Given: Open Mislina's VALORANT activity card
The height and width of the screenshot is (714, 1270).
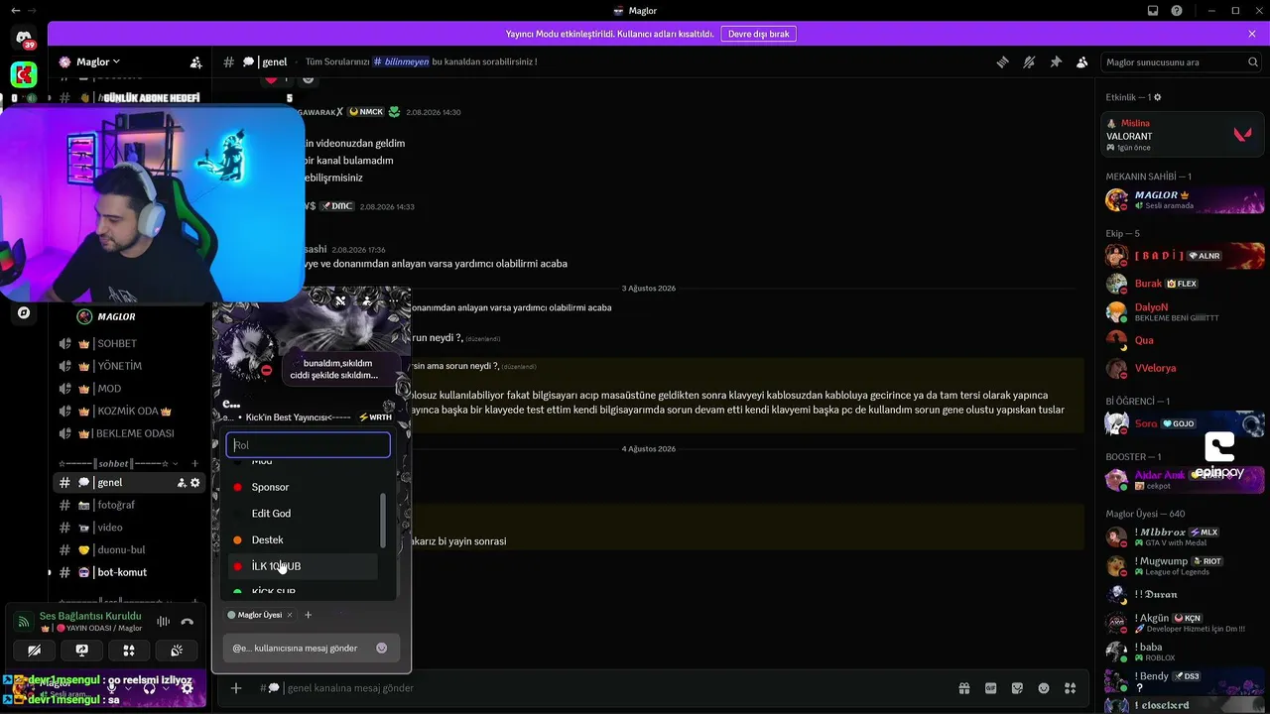Looking at the screenshot, I should click(1184, 134).
